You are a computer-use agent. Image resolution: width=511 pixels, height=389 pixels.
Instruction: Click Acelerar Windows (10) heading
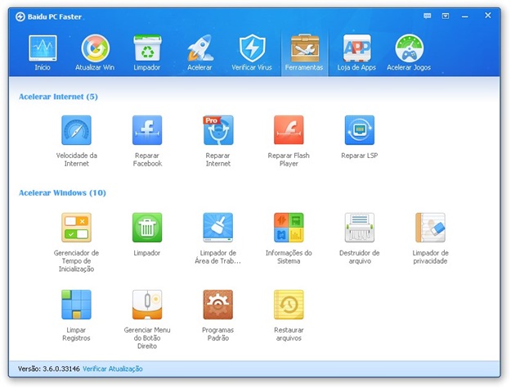[x=62, y=193]
